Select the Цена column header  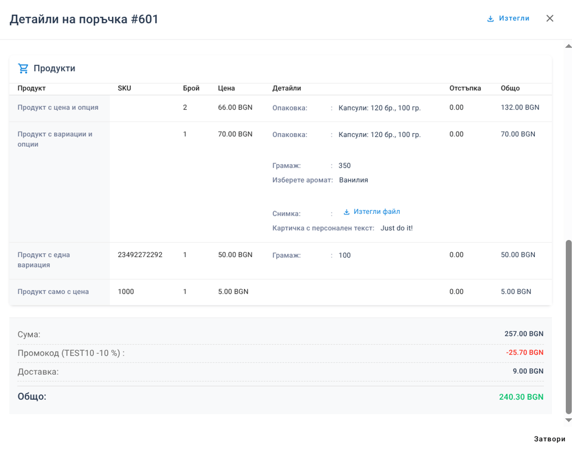tap(226, 88)
